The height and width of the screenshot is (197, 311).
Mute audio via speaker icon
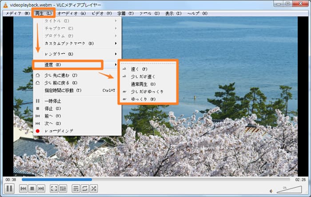point(271,191)
